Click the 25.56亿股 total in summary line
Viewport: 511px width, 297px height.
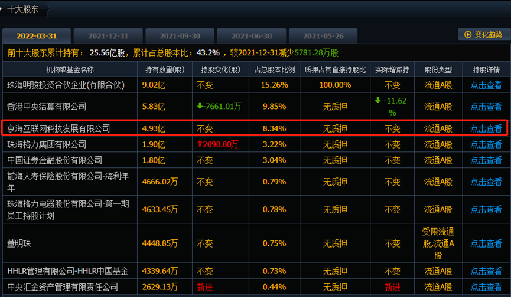coord(107,53)
